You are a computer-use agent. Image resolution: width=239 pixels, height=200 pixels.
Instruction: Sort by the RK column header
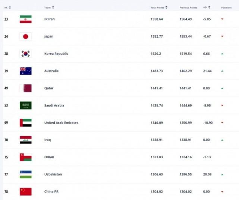[7, 7]
